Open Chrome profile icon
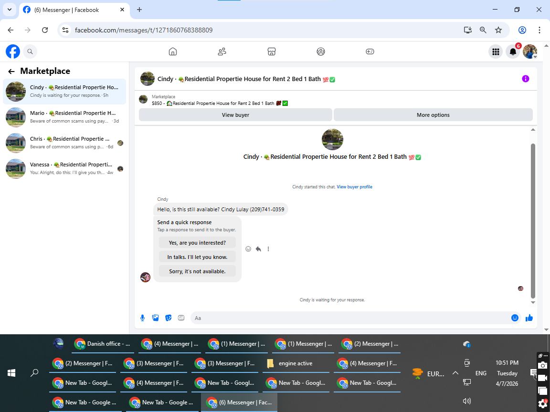Viewport: 550px width, 412px height. click(522, 30)
